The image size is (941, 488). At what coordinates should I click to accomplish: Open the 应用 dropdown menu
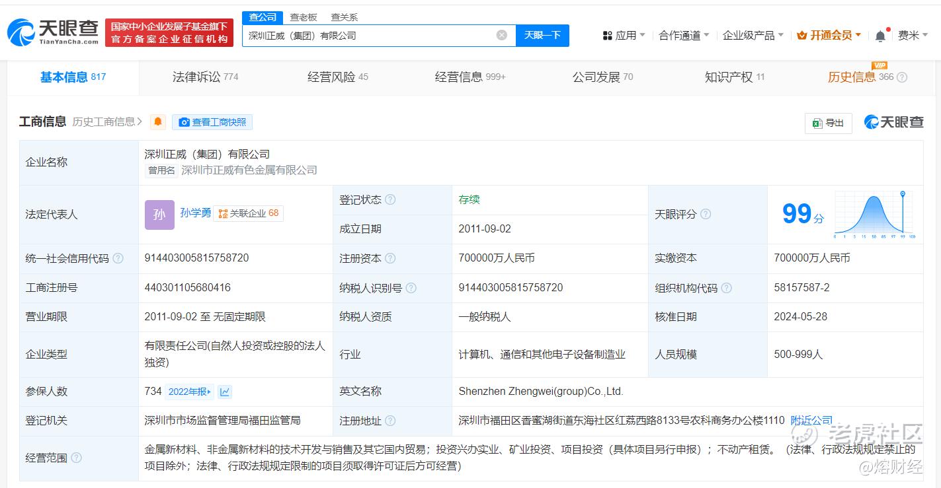click(624, 36)
